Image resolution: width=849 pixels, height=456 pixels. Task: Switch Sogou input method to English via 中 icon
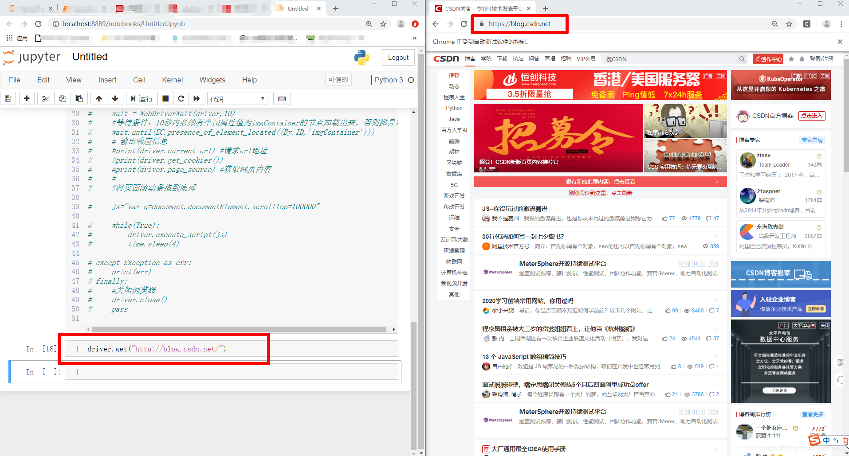click(826, 440)
